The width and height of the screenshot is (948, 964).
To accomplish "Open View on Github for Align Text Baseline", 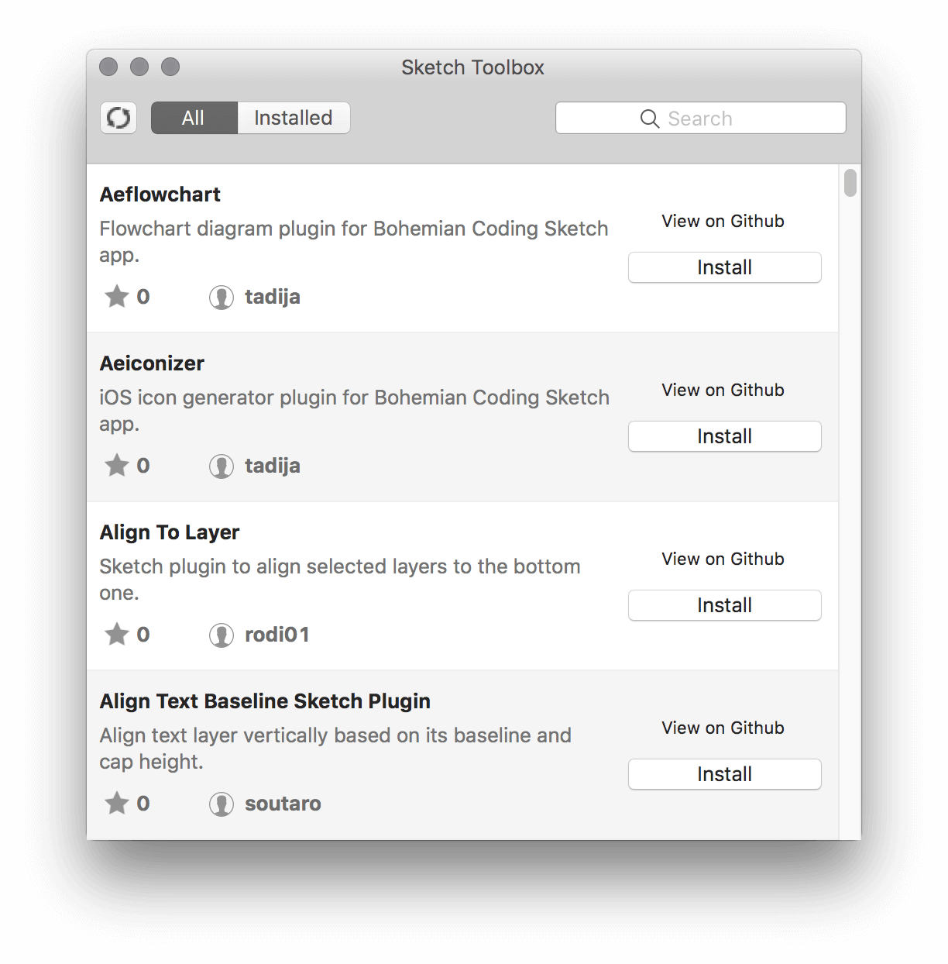I will click(722, 728).
